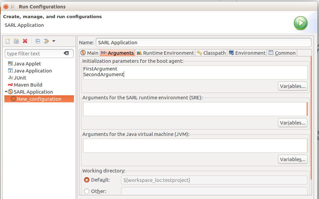Click the Environment tab icon
The width and height of the screenshot is (319, 199).
[x=231, y=53]
